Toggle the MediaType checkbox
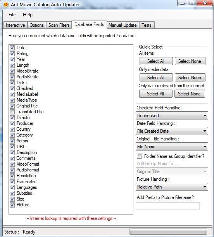 click(x=12, y=100)
